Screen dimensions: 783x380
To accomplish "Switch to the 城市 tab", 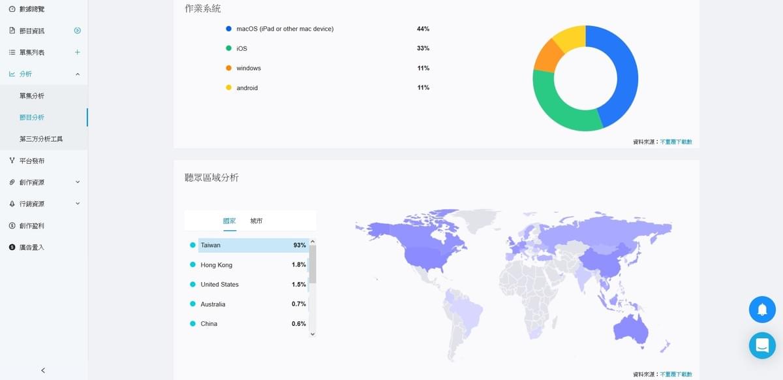I will [x=256, y=221].
